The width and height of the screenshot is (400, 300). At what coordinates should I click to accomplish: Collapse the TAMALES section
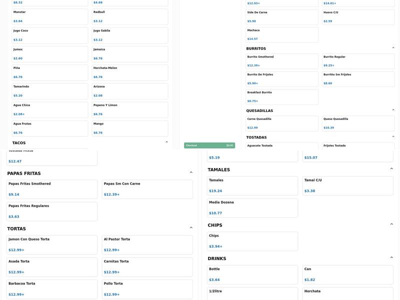[391, 169]
